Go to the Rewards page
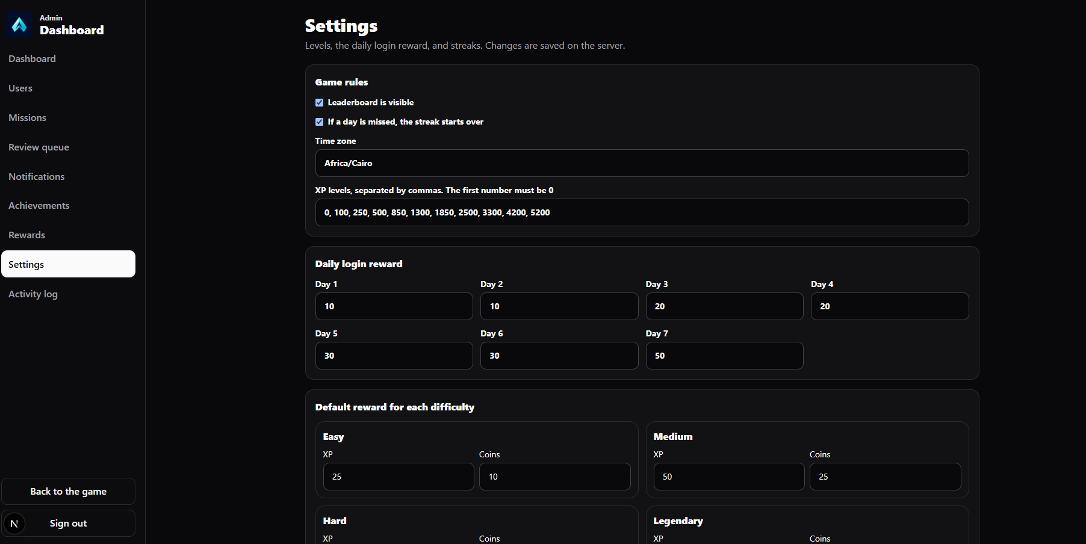Viewport: 1086px width, 544px height. click(x=68, y=235)
